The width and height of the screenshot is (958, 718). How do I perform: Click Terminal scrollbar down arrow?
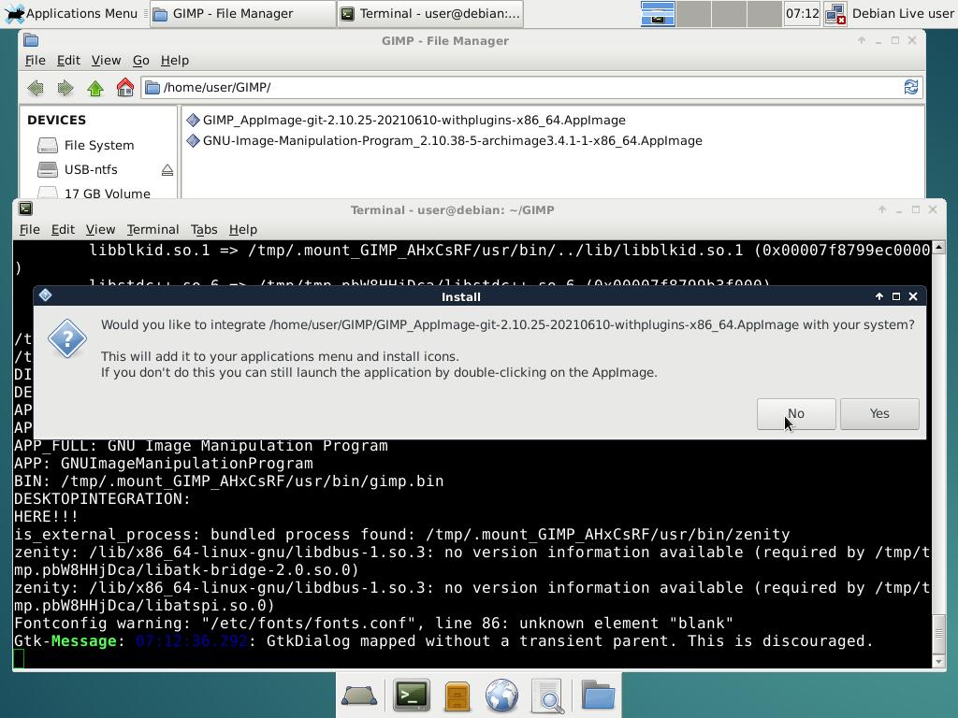pyautogui.click(x=939, y=661)
